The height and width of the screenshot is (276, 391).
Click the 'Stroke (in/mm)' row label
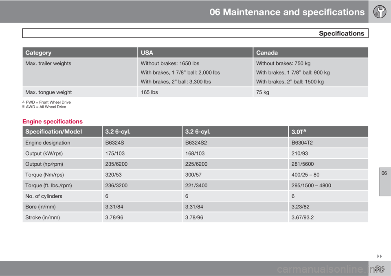(42, 218)
